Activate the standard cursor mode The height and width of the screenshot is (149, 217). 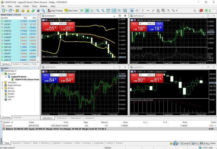(132, 11)
